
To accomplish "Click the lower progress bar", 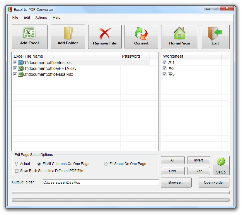I will click(x=121, y=200).
